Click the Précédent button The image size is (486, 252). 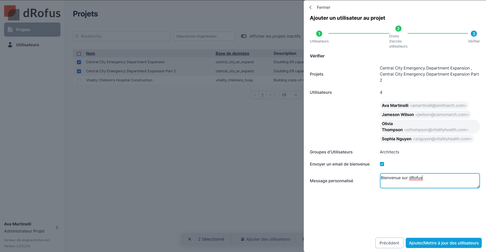pos(389,243)
